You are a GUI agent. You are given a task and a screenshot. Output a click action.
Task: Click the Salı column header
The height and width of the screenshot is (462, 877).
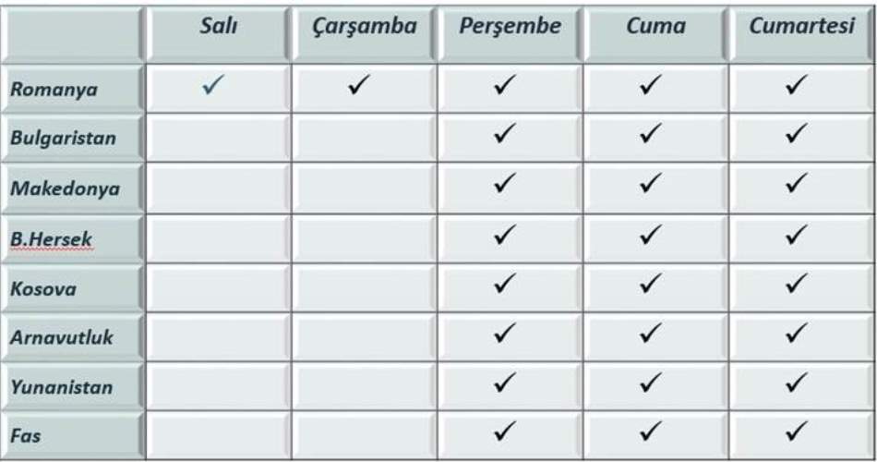[x=219, y=27]
